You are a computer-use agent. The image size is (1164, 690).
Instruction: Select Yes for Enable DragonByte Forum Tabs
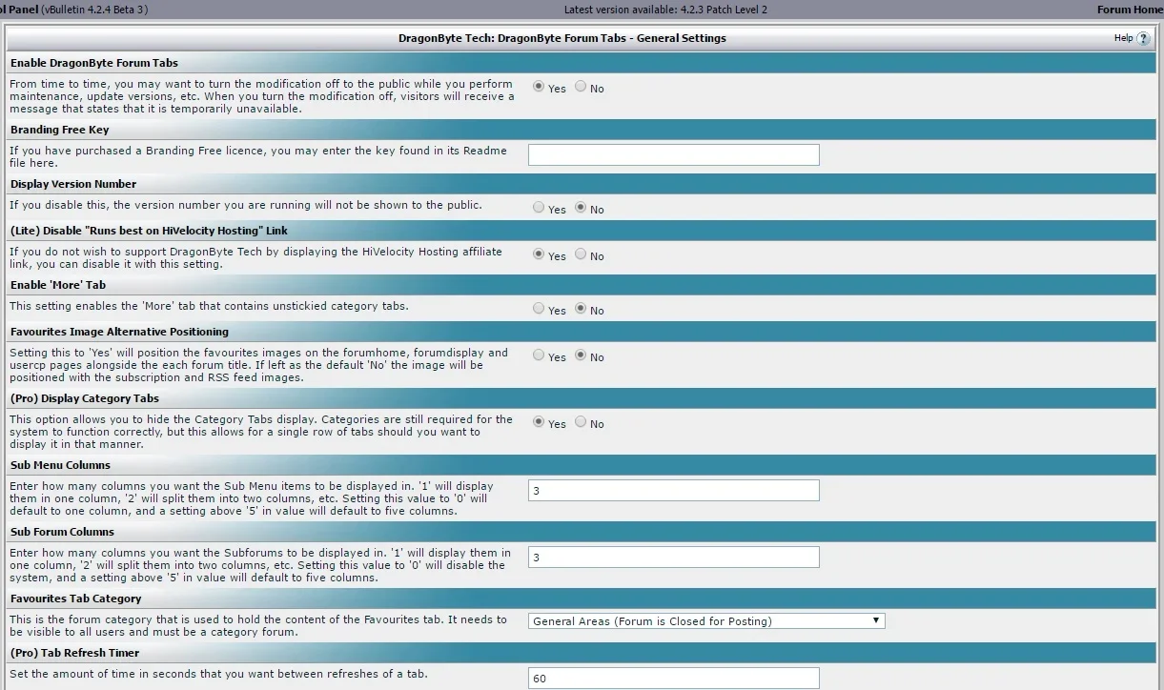pyautogui.click(x=539, y=87)
